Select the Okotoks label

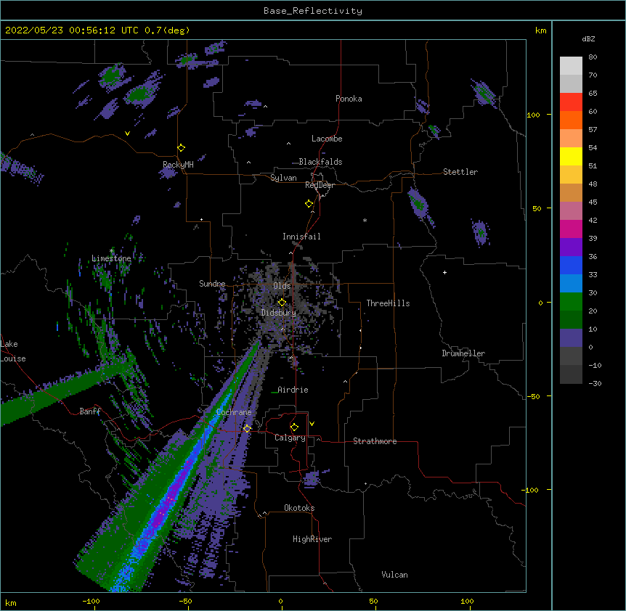(299, 508)
